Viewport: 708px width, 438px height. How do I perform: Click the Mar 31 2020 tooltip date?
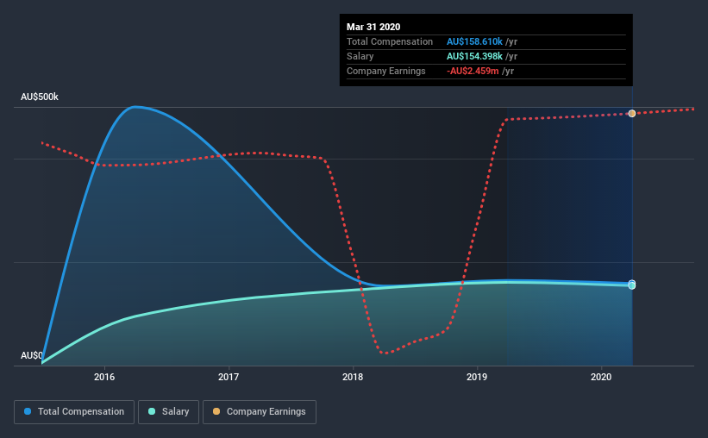coord(373,27)
